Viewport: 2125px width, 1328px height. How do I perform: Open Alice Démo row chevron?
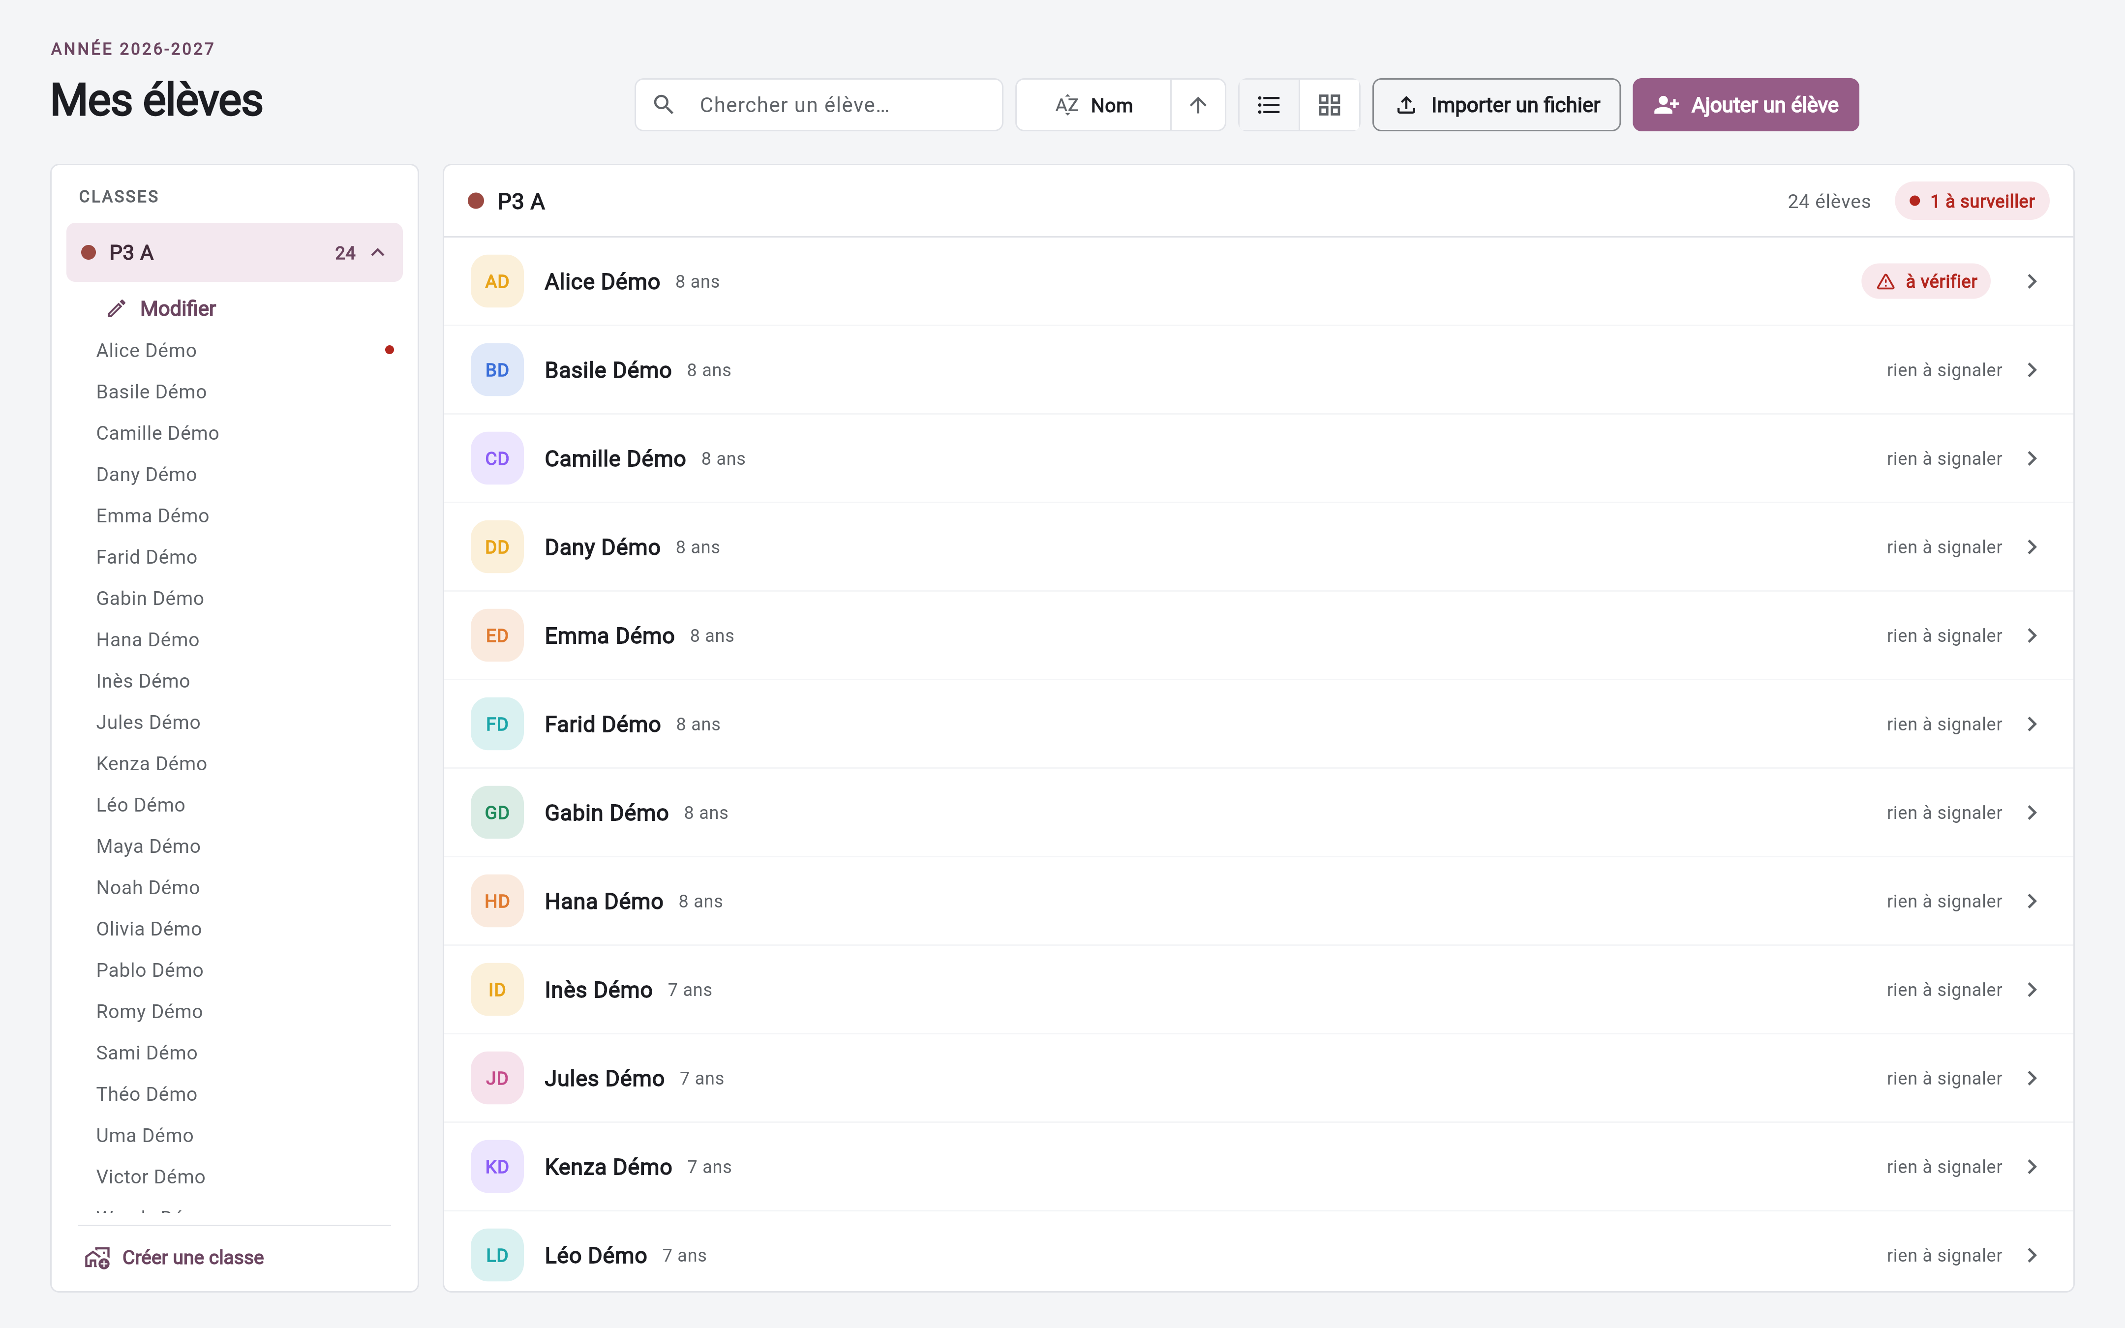pos(2032,282)
